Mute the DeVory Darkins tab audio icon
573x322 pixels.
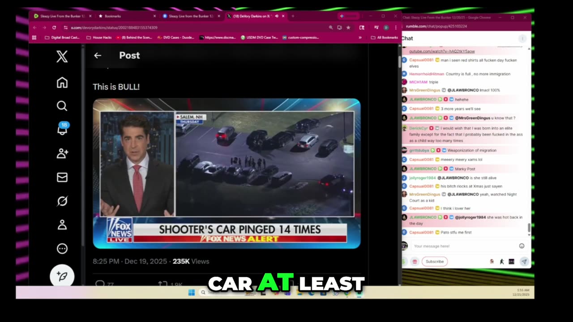pyautogui.click(x=277, y=16)
